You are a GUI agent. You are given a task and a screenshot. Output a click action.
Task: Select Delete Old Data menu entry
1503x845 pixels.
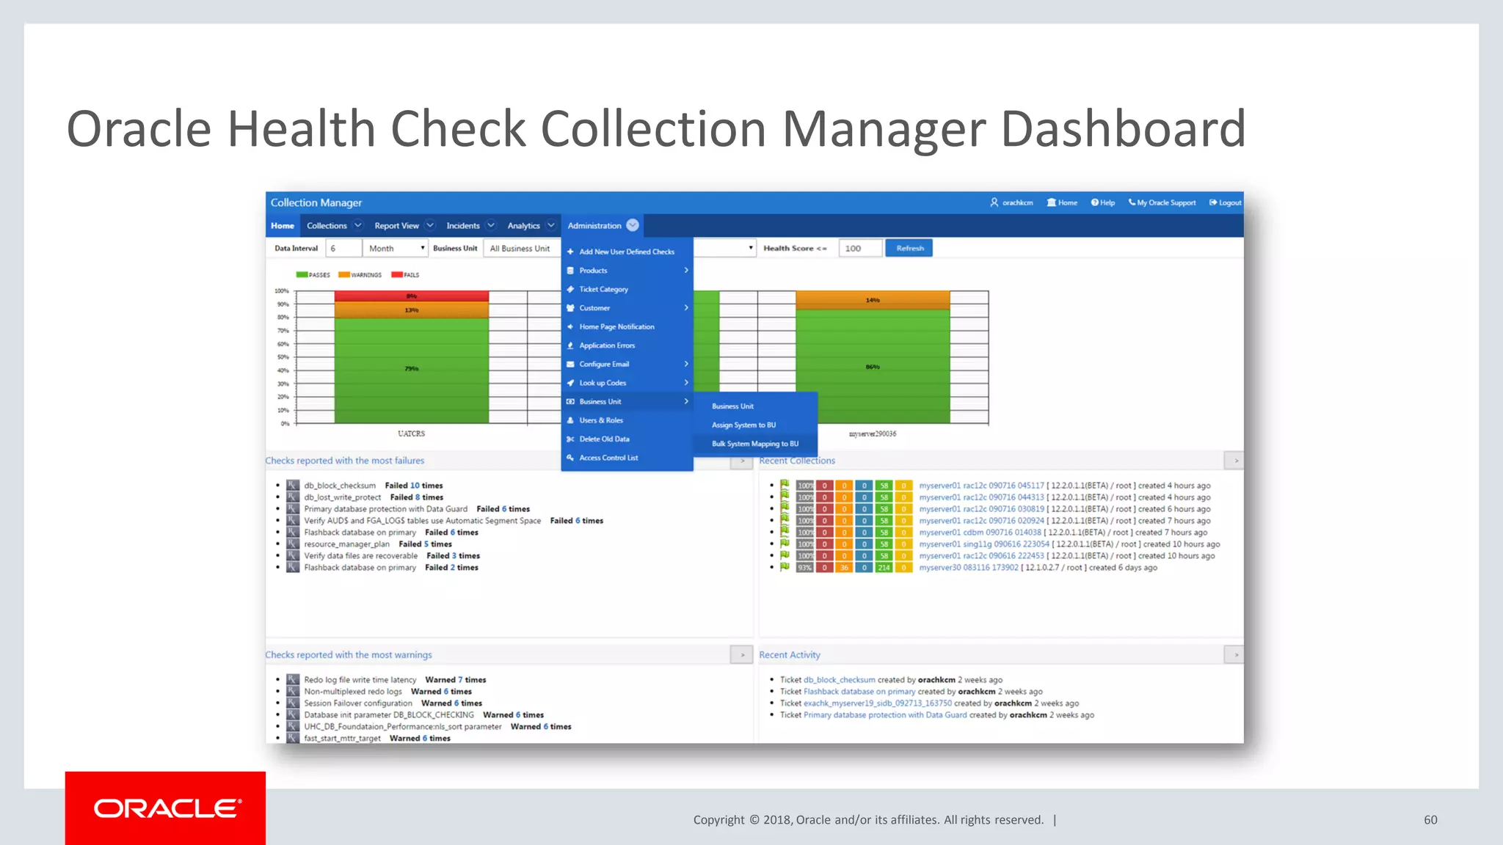[x=627, y=439]
